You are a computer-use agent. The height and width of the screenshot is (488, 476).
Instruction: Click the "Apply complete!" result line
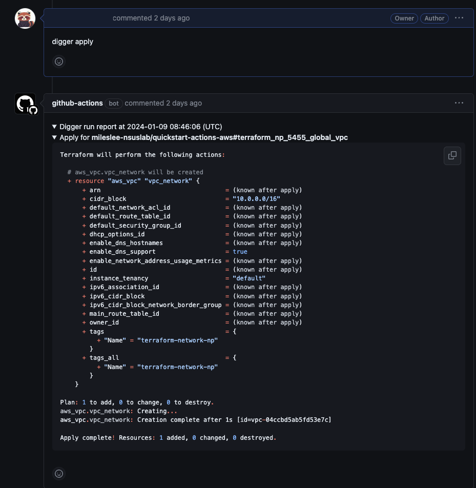168,438
